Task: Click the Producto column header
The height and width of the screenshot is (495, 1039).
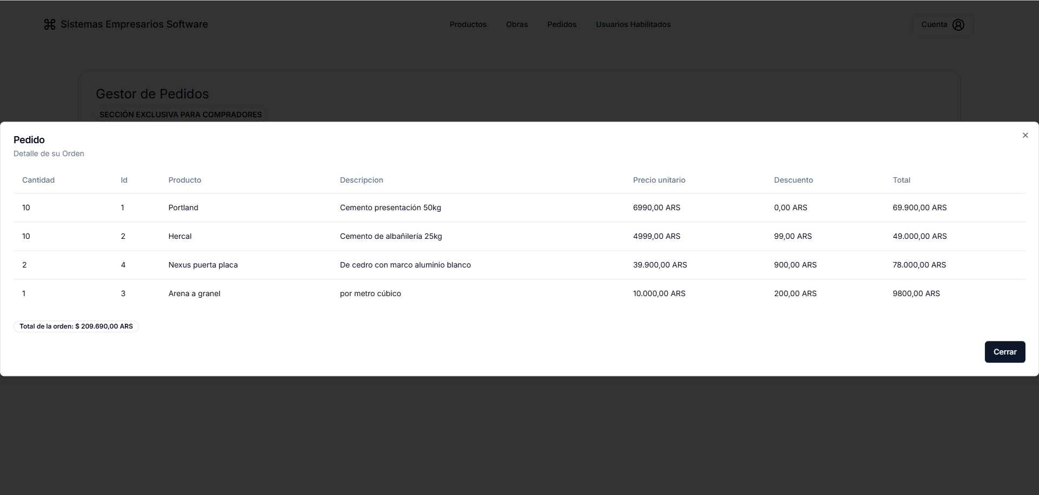Action: [185, 180]
